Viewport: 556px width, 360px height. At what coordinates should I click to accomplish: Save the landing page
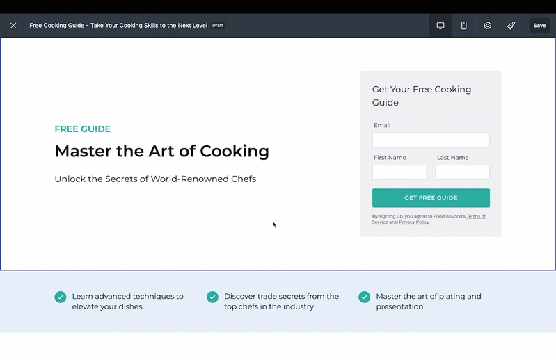click(x=540, y=26)
